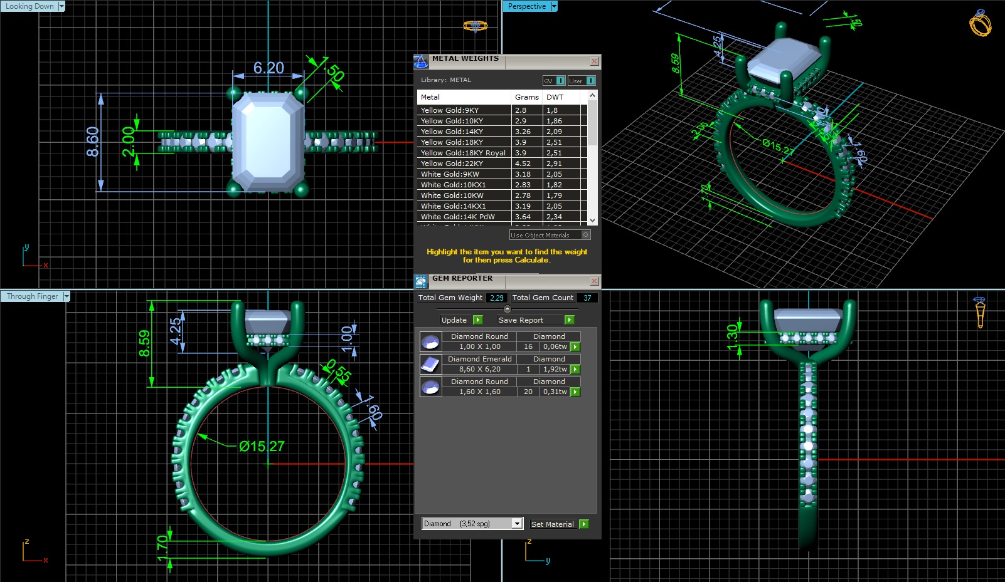This screenshot has width=1005, height=582.
Task: Toggle the GV weights switch
Action: coord(554,81)
